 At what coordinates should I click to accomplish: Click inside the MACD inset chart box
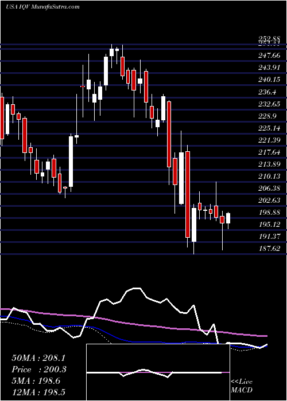tap(158, 372)
